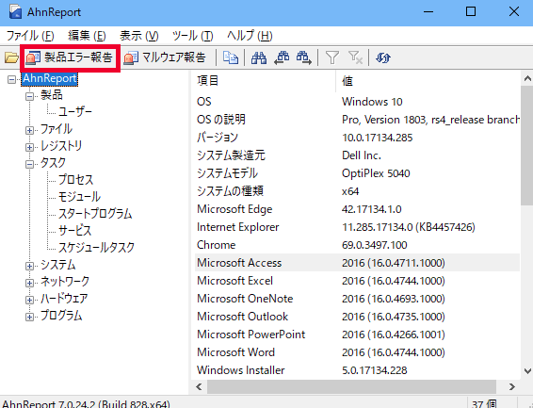Click the horizontal scrollbar left arrow
This screenshot has width=533, height=408.
200,387
